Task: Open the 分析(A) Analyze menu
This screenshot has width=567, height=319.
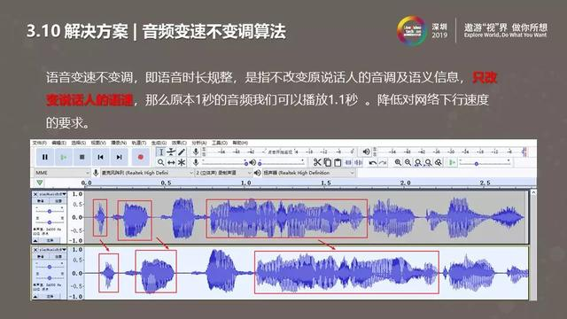Action: 198,143
